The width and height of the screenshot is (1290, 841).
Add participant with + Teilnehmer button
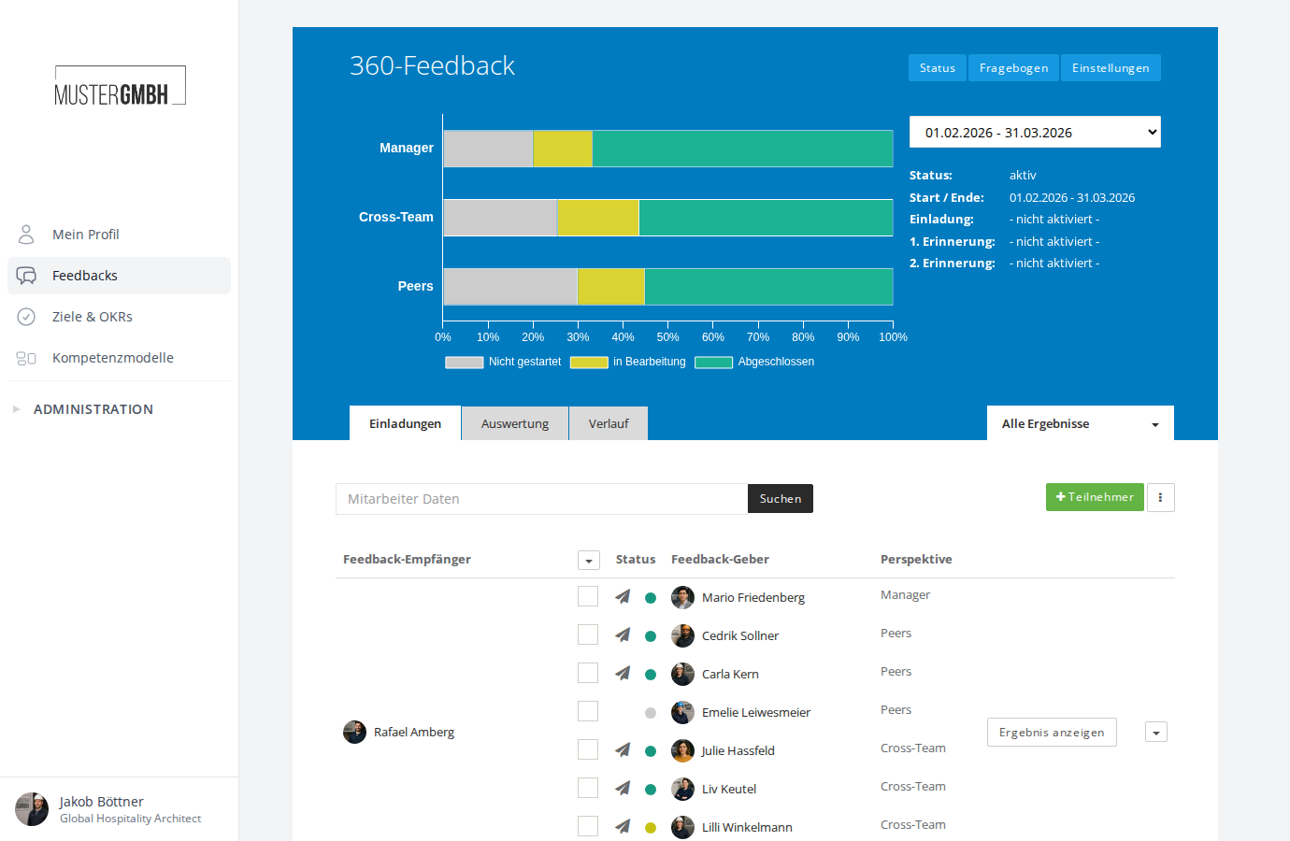pyautogui.click(x=1095, y=497)
